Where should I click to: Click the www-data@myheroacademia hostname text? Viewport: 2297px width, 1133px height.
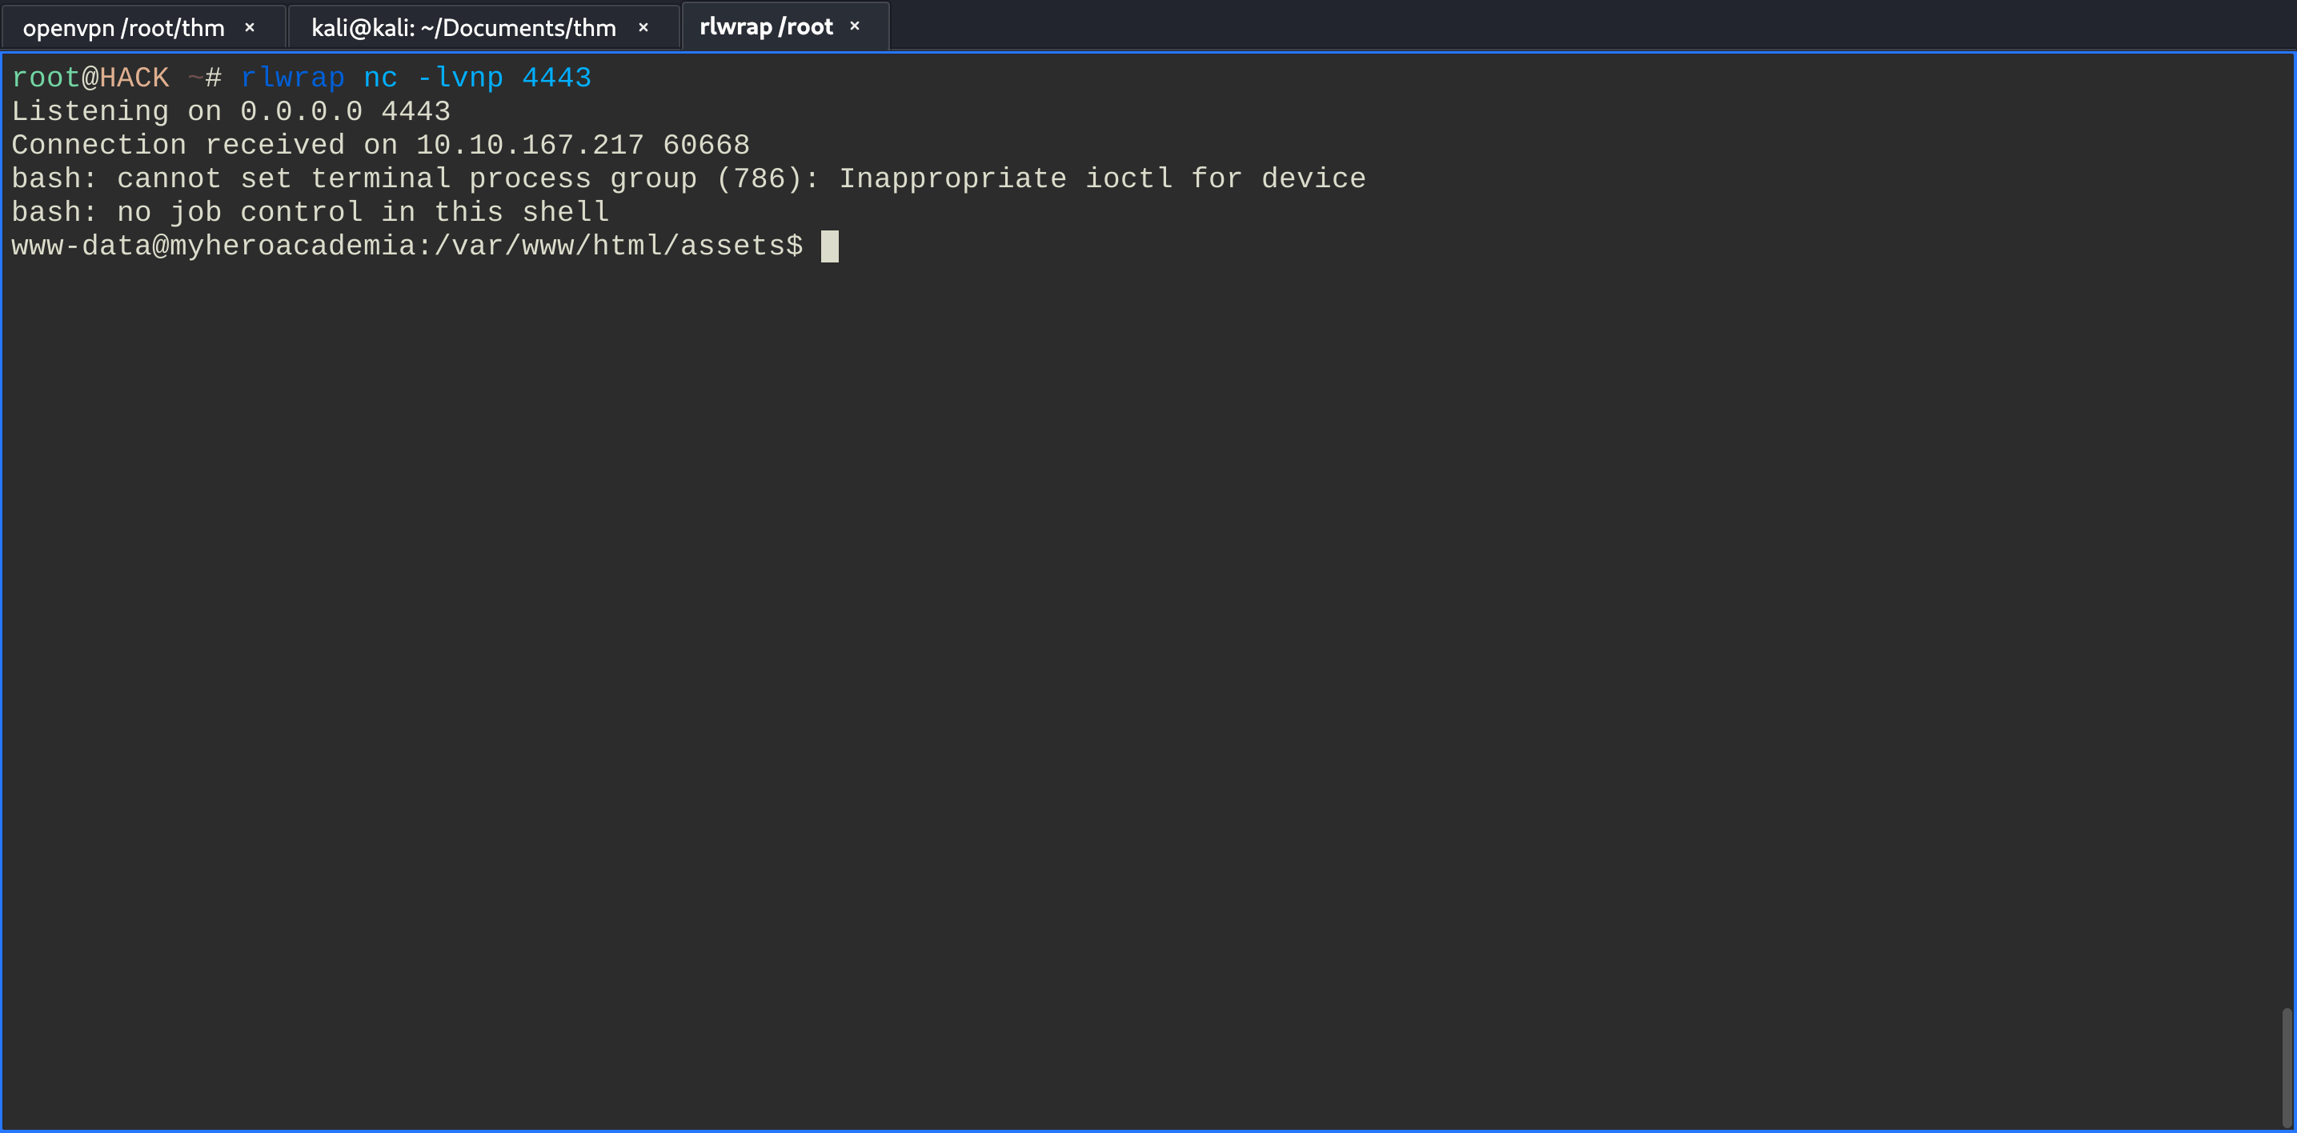214,246
